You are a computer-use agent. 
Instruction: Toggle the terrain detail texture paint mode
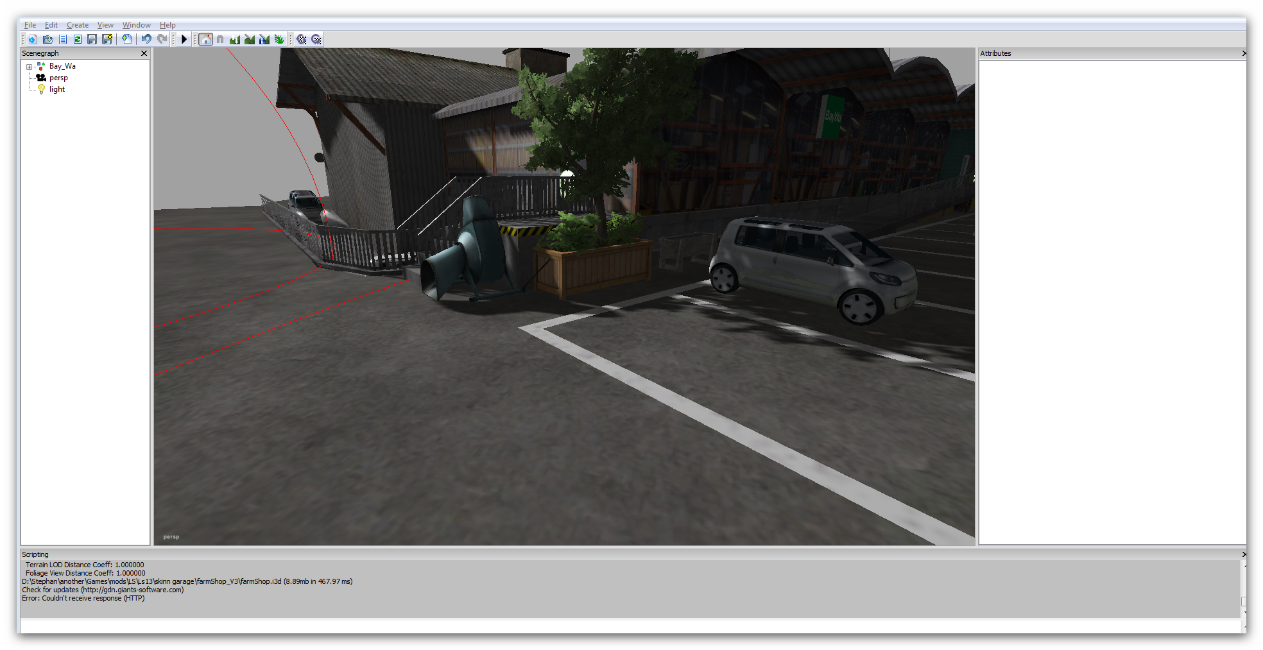(250, 39)
